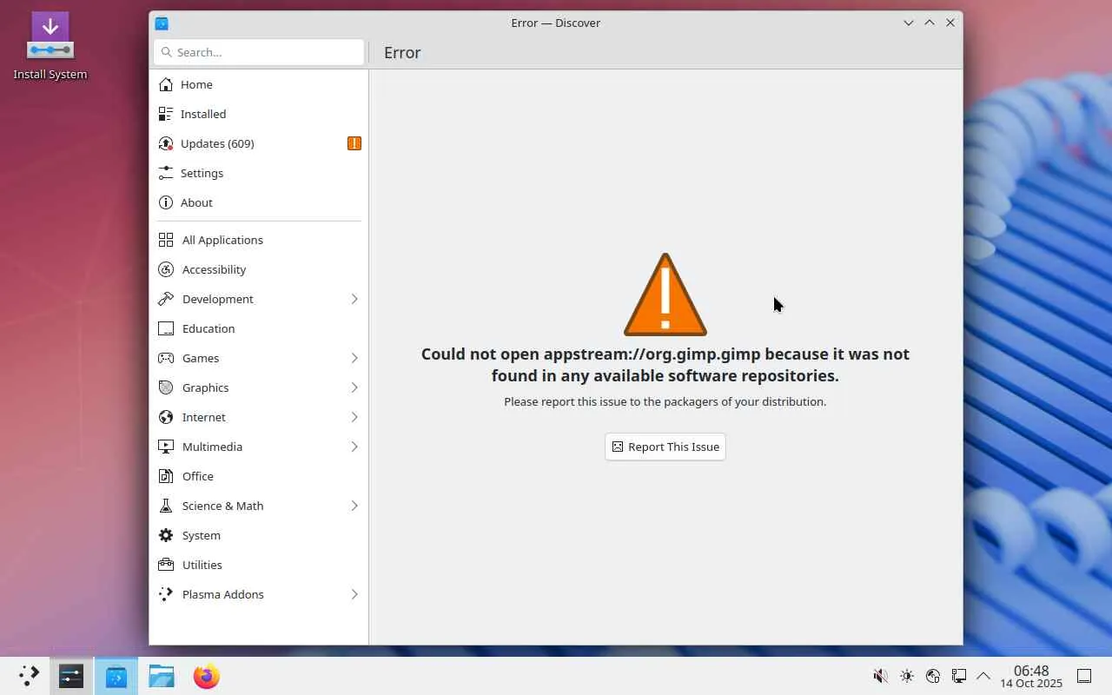
Task: Close the Discover window
Action: 950,23
